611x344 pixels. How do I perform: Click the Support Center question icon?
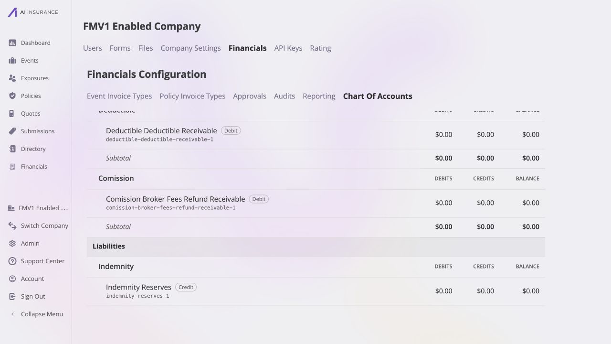(x=12, y=261)
